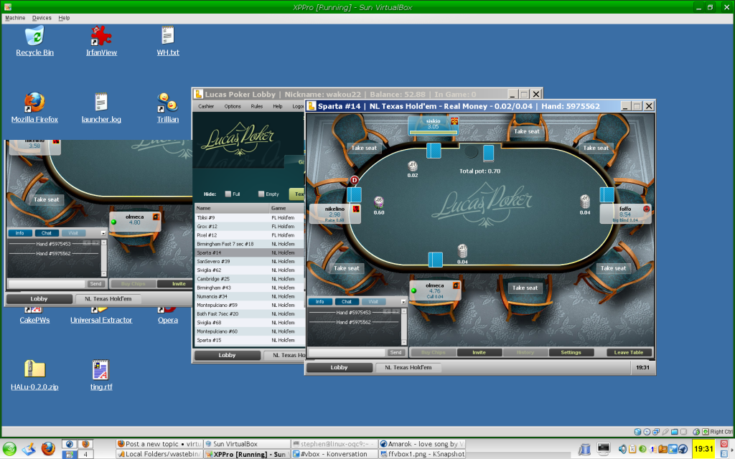The width and height of the screenshot is (735, 459).
Task: Open the HALu-0.2.0.zip archive icon
Action: pos(34,369)
